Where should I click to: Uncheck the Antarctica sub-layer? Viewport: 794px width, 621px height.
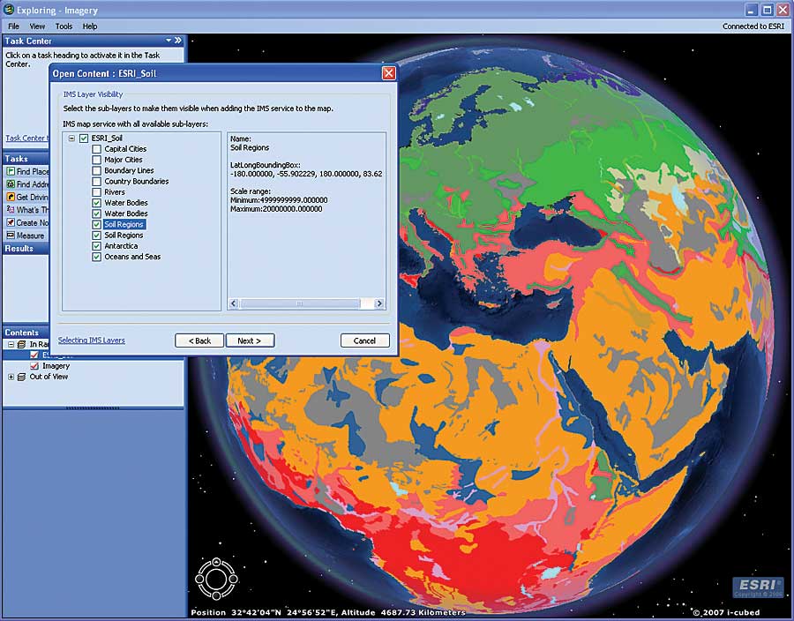[97, 246]
